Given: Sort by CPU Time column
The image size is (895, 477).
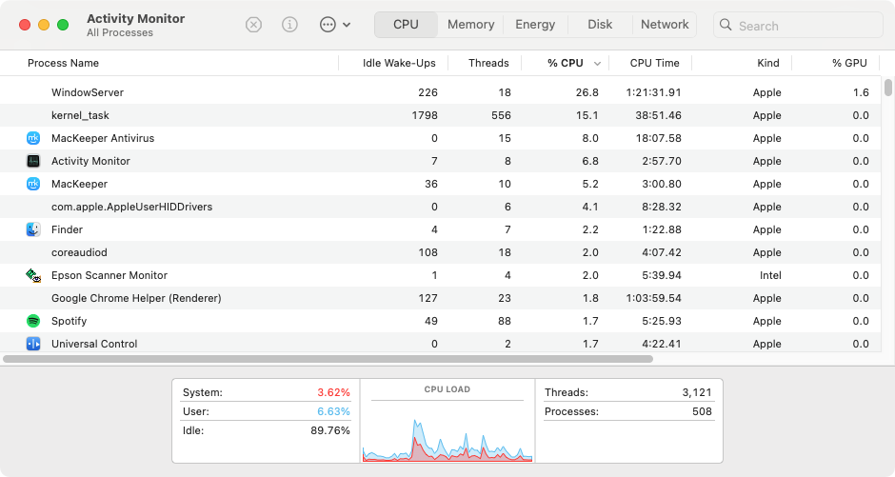Looking at the screenshot, I should click(655, 63).
